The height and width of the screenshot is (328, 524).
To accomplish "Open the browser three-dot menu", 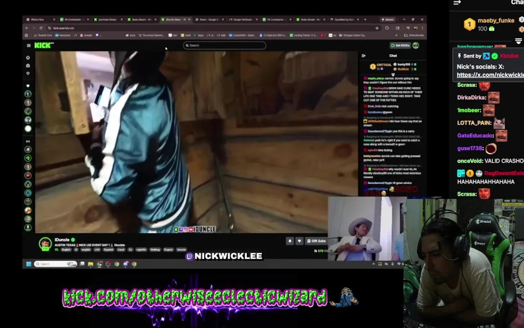I will click(x=423, y=28).
